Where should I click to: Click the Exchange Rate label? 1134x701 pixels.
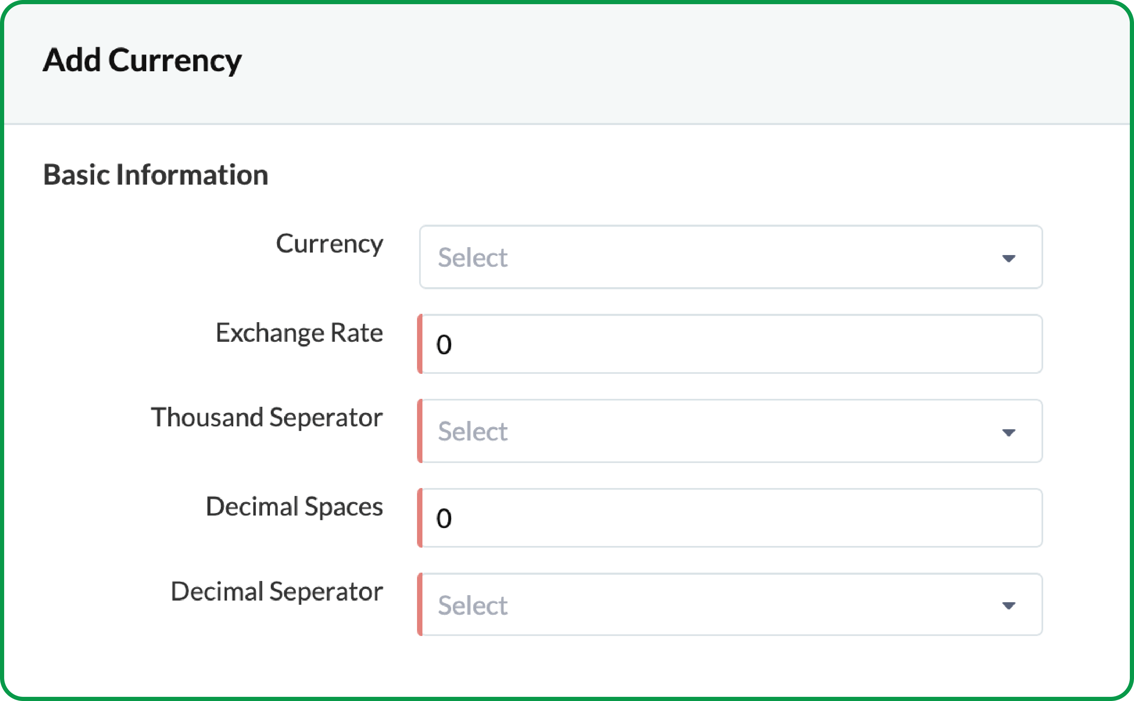point(299,332)
